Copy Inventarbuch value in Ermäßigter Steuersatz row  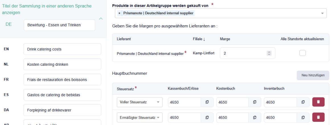coord(303,117)
